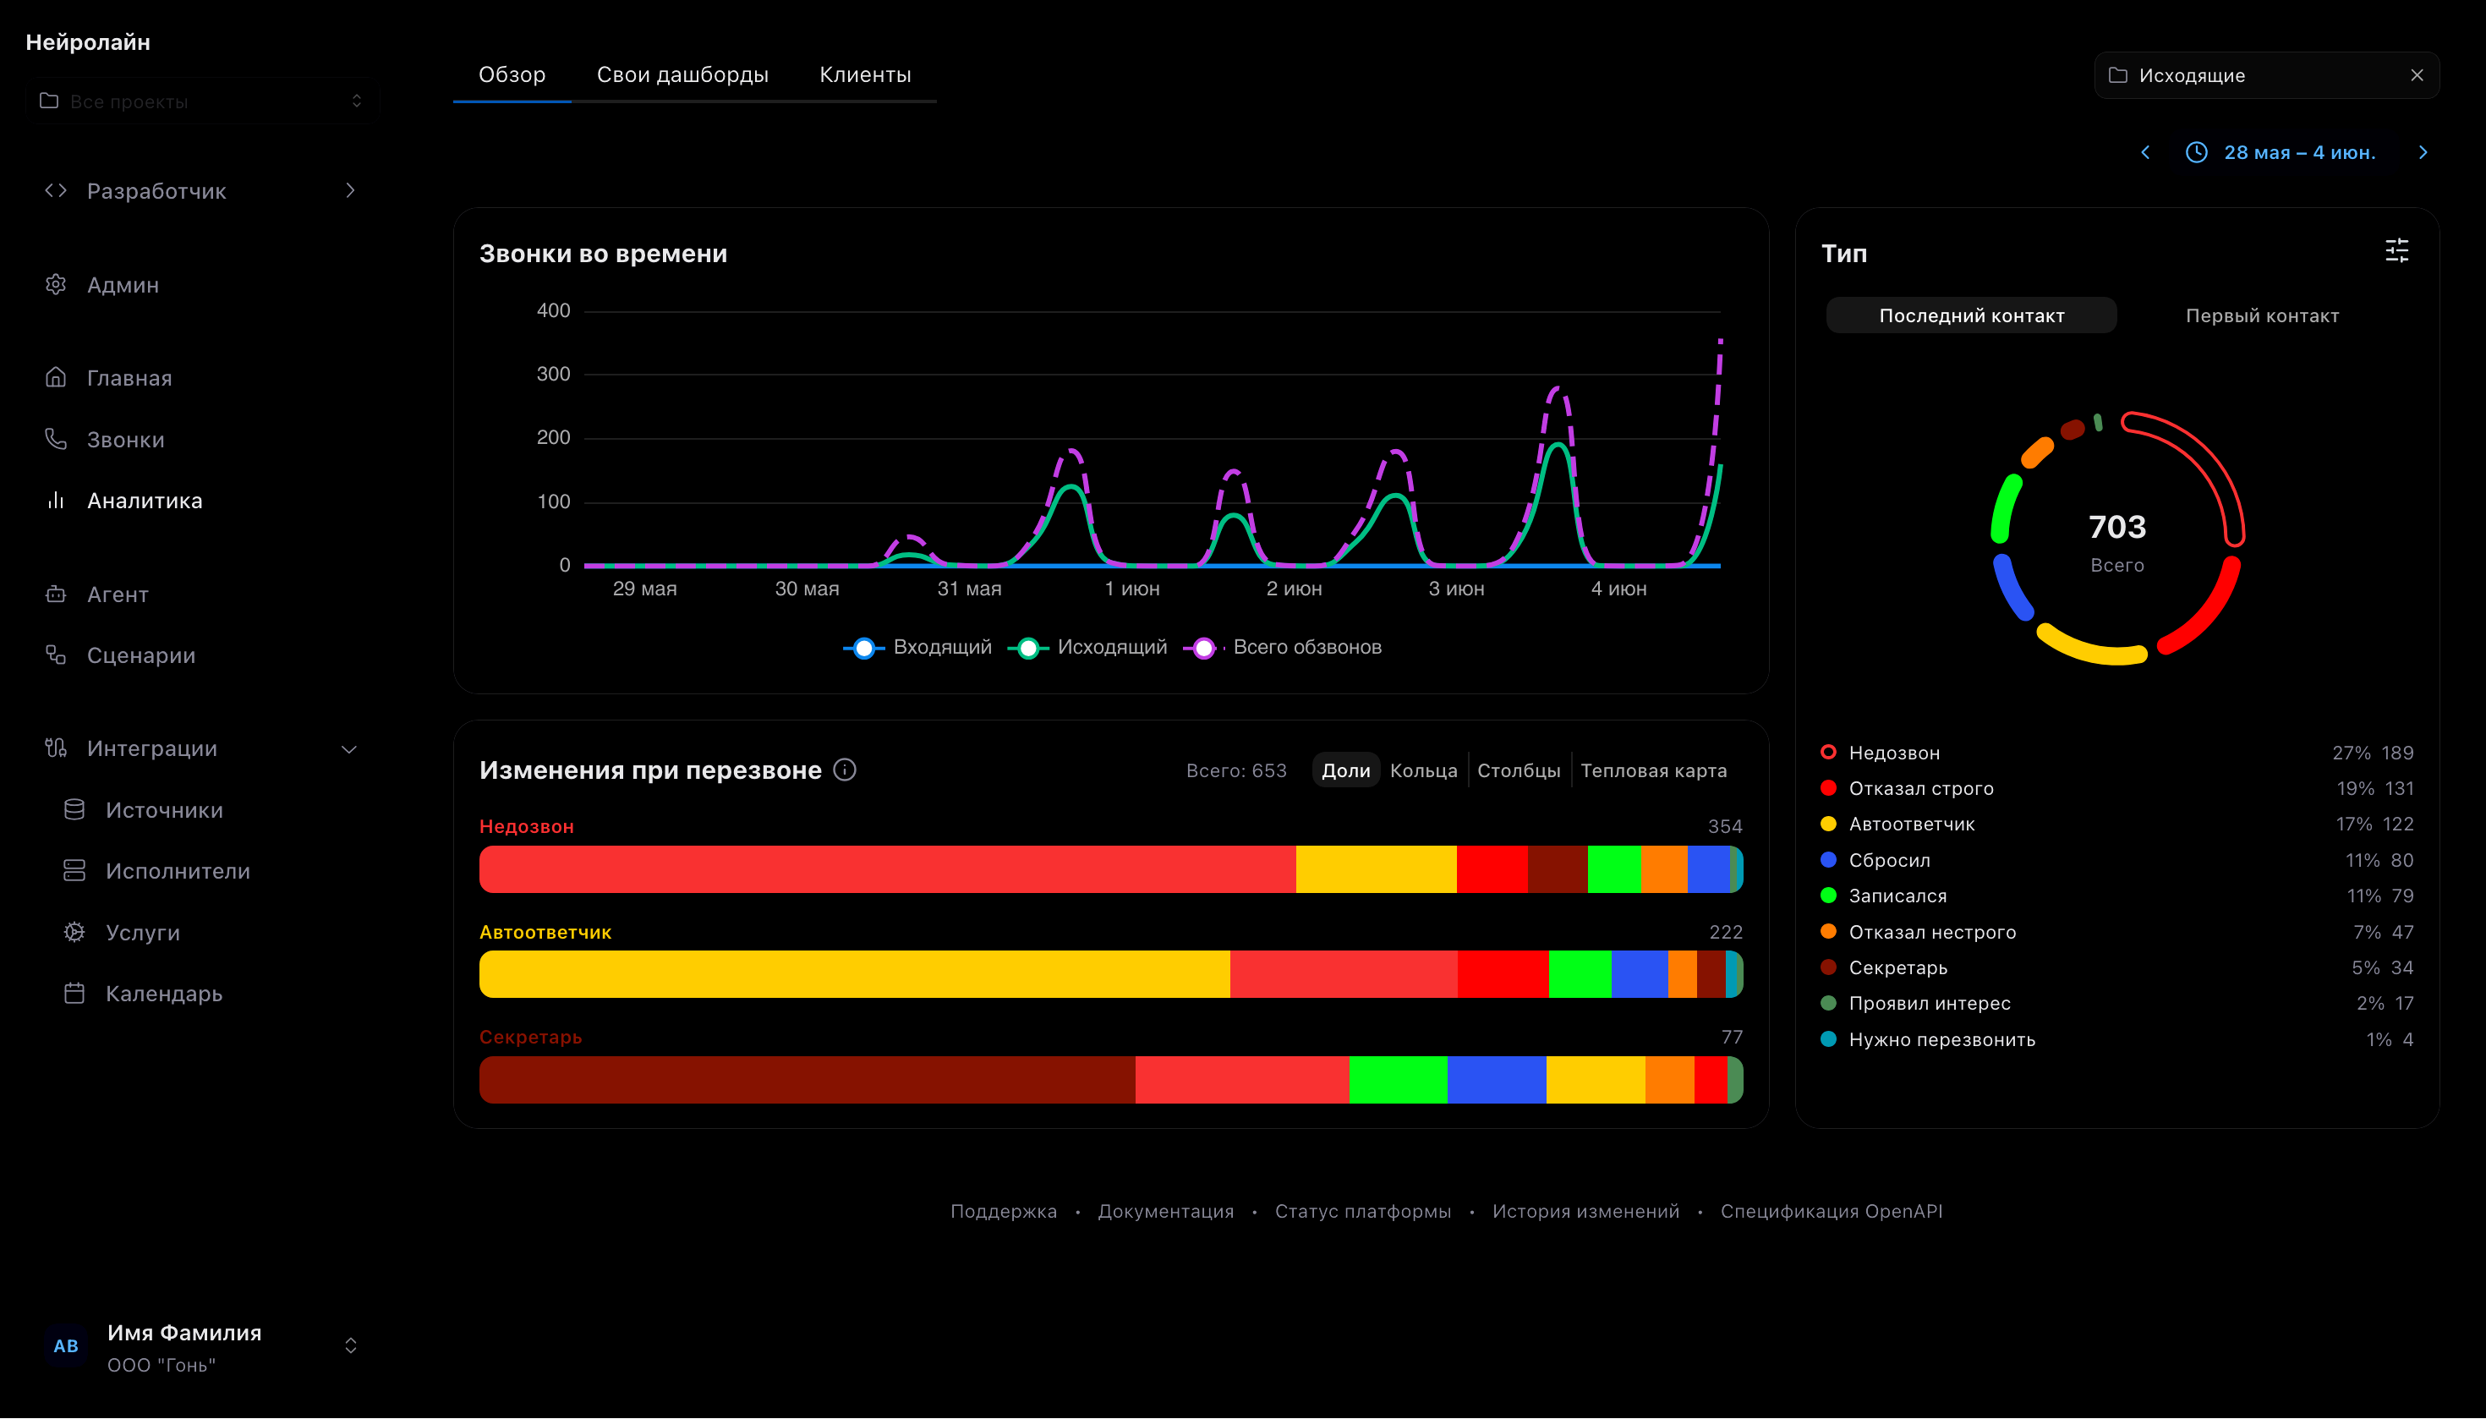
Task: Click the clock icon beside date range
Action: pos(2197,152)
